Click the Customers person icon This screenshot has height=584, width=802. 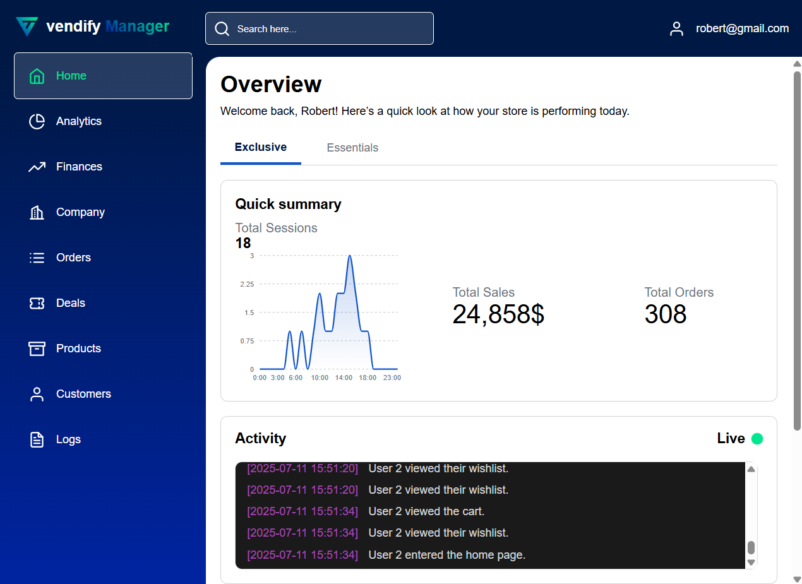(x=37, y=394)
